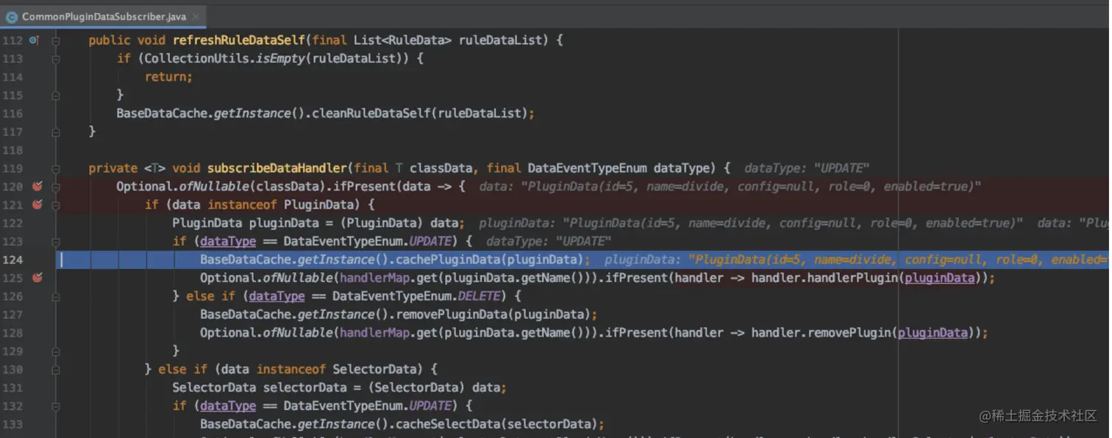Click the return statement on line 114
This screenshot has width=1112, height=438.
168,77
